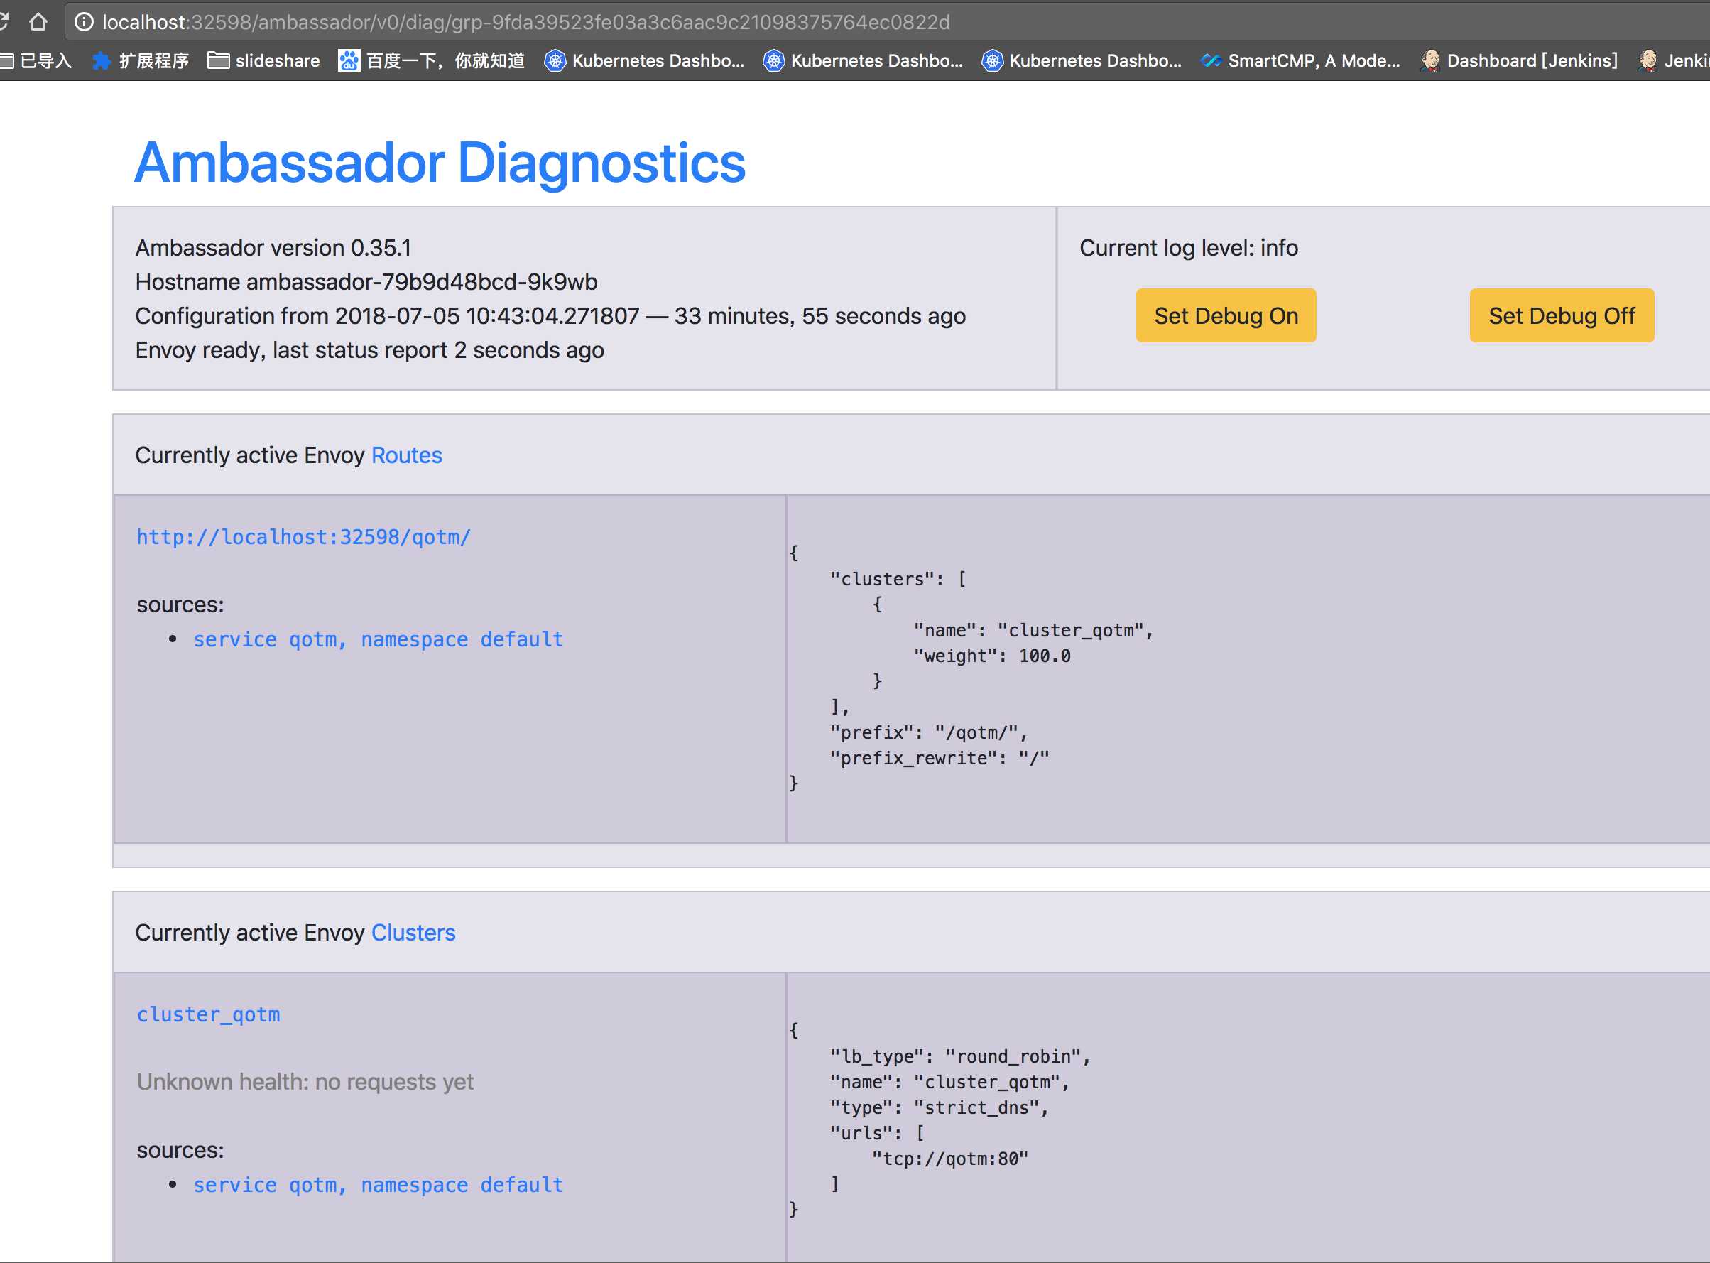The height and width of the screenshot is (1263, 1710).
Task: Click the Set Debug Off button
Action: pos(1561,315)
